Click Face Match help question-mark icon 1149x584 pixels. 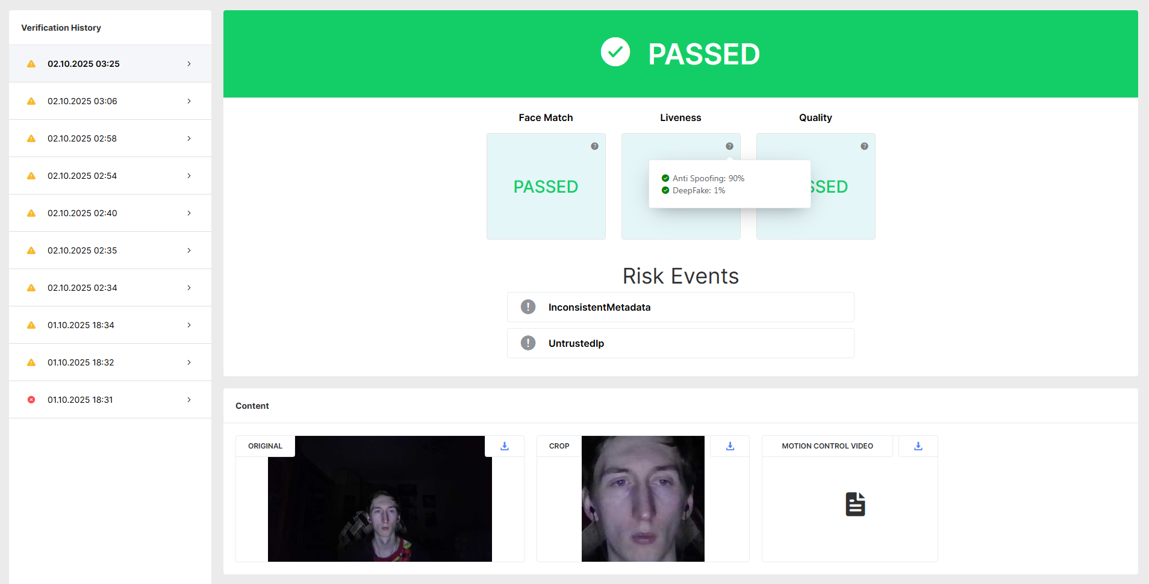click(594, 146)
